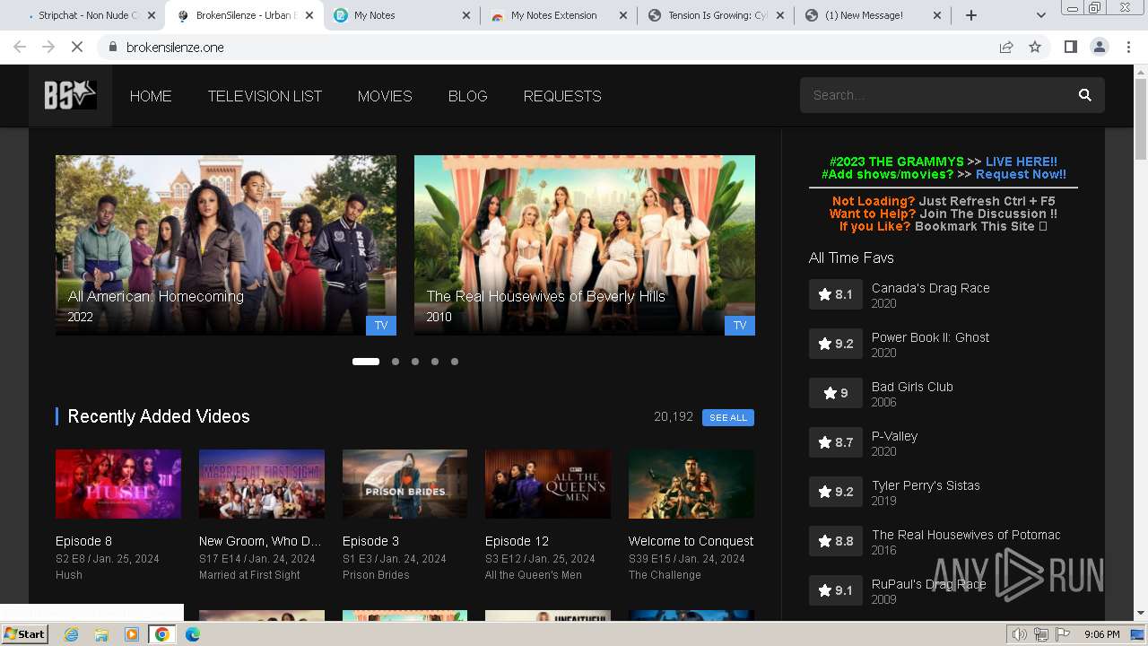Open Microsoft Edge from the taskbar
The height and width of the screenshot is (646, 1148).
tap(193, 634)
